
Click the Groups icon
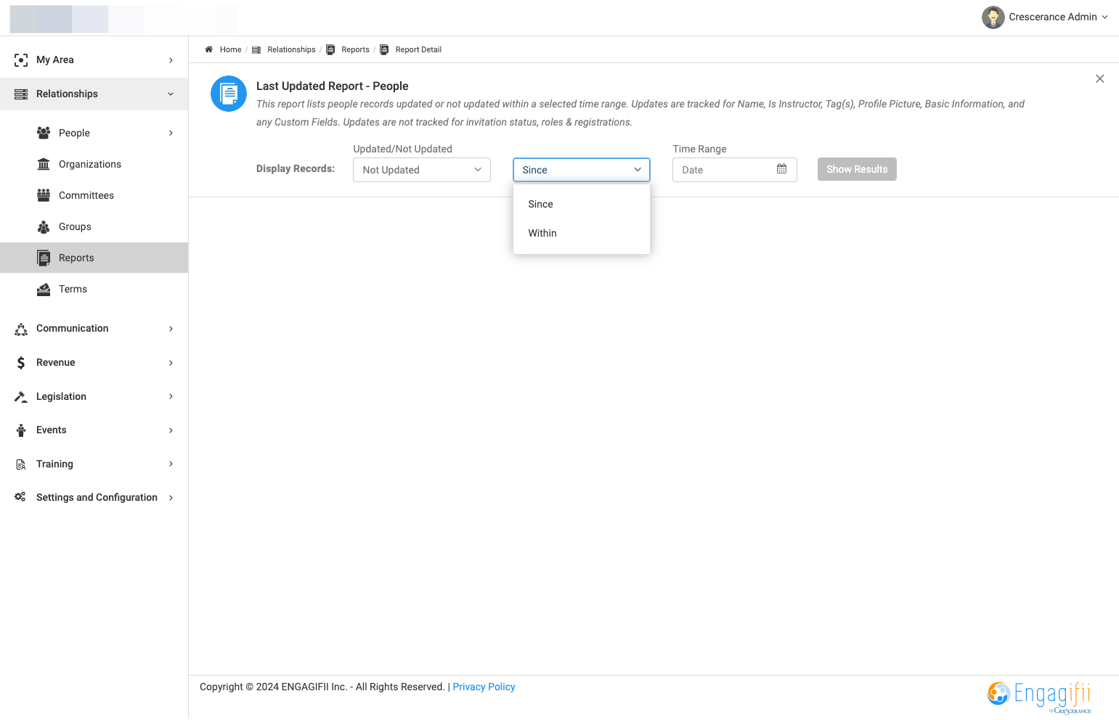tap(44, 227)
